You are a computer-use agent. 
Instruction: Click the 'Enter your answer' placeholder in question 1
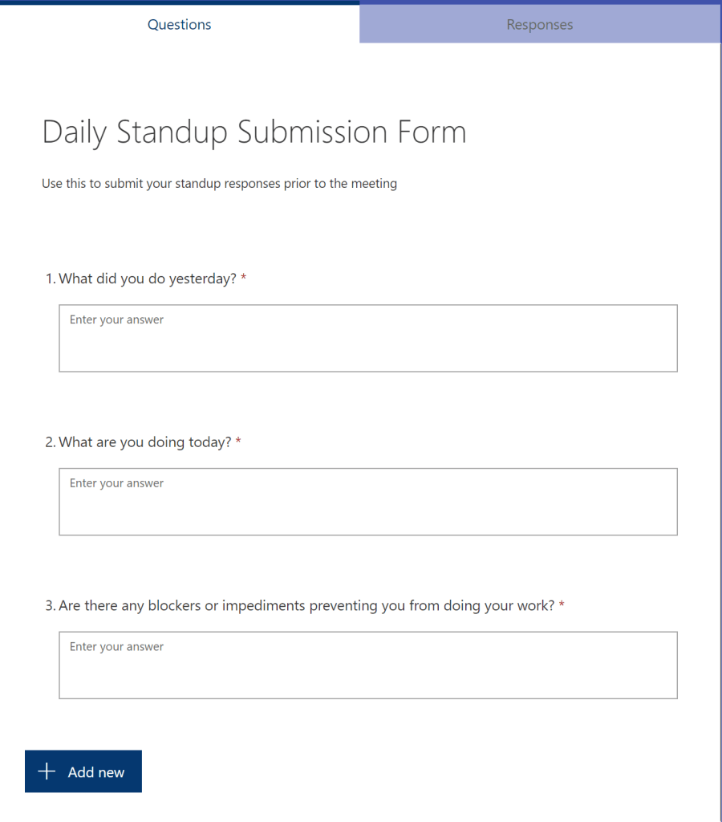tap(116, 319)
